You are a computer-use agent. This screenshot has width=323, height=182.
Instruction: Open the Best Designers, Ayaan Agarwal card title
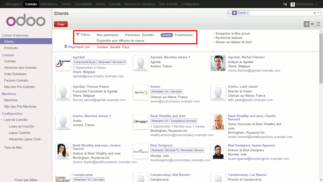[x=251, y=145]
